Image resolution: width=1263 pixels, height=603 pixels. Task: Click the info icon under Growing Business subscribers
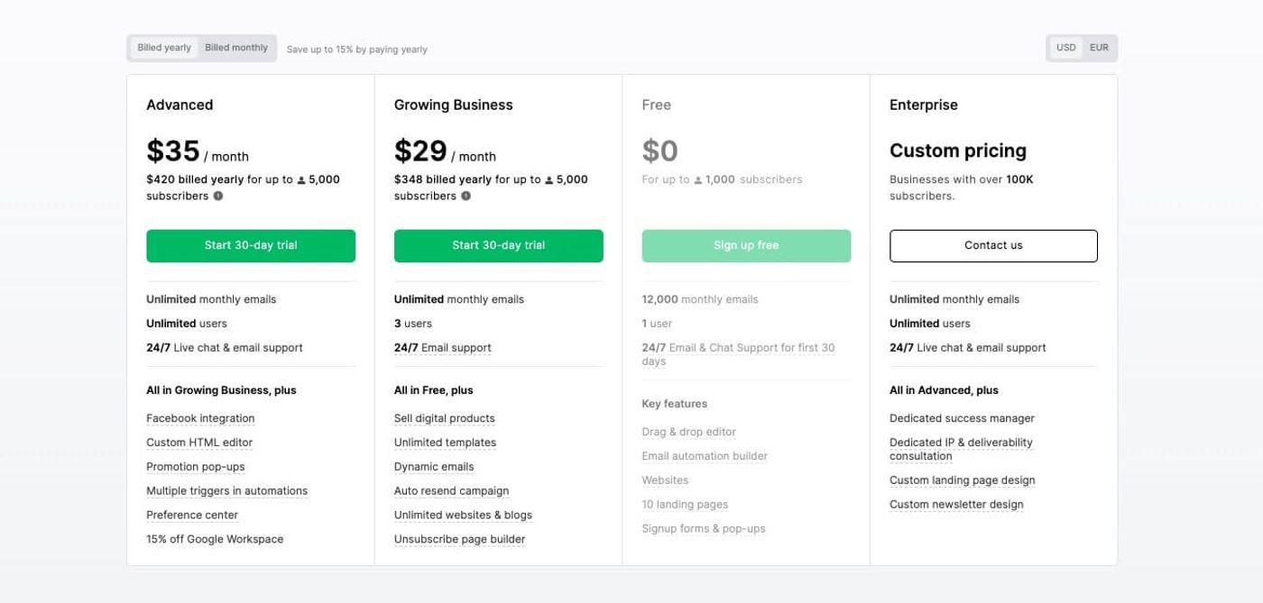pyautogui.click(x=466, y=196)
